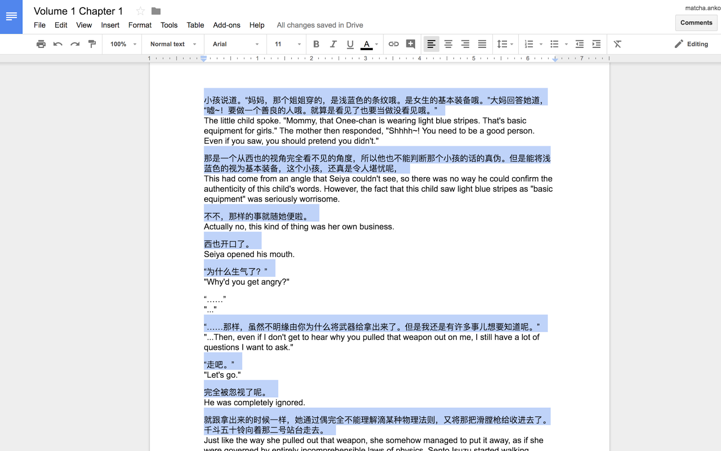The height and width of the screenshot is (451, 721).
Task: Toggle Bold formatting
Action: pos(316,44)
